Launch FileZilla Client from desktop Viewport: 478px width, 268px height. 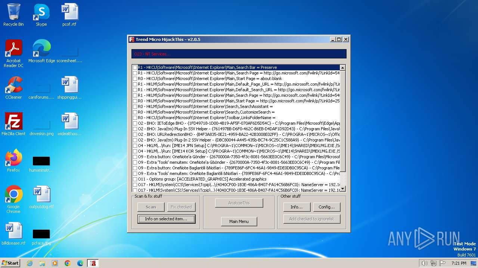pyautogui.click(x=13, y=124)
